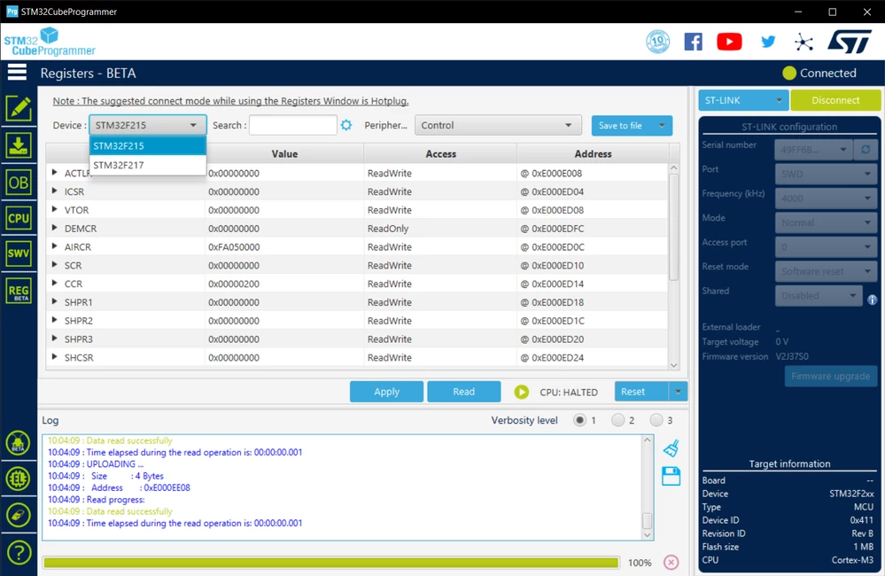Expand the AIRCR register row

pyautogui.click(x=55, y=246)
